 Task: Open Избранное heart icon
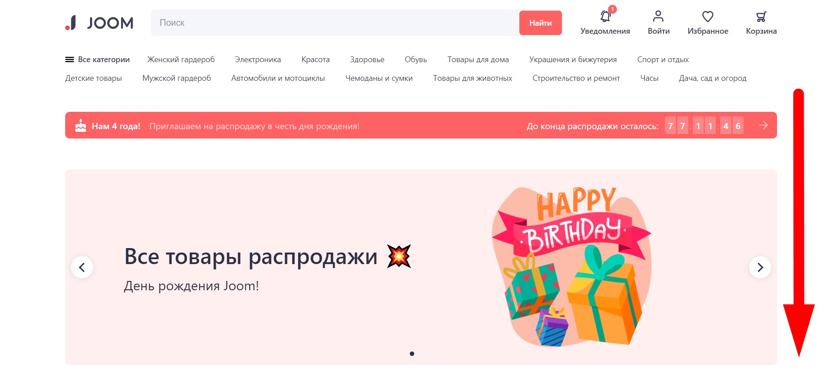708,16
